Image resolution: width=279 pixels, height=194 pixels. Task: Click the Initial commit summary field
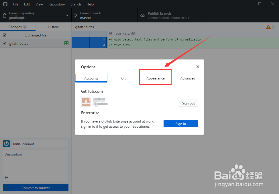pos(40,144)
